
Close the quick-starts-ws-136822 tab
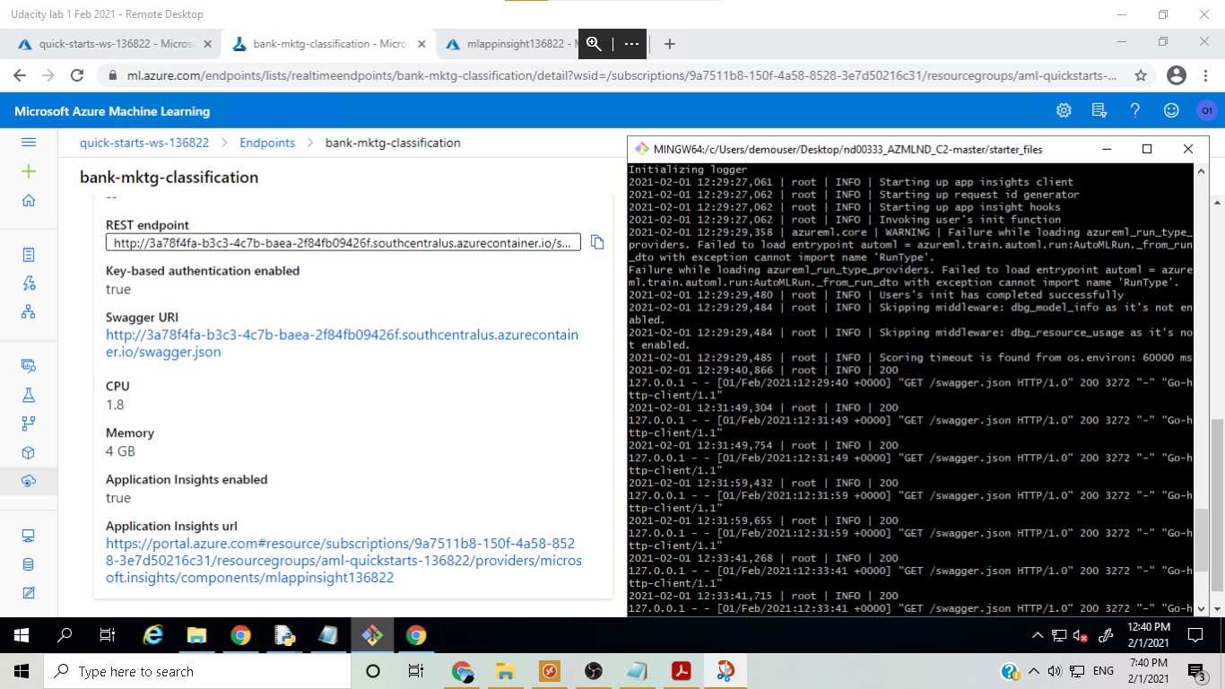coord(208,43)
